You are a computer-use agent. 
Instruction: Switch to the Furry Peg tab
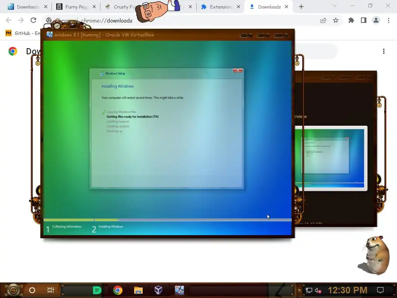(75, 7)
